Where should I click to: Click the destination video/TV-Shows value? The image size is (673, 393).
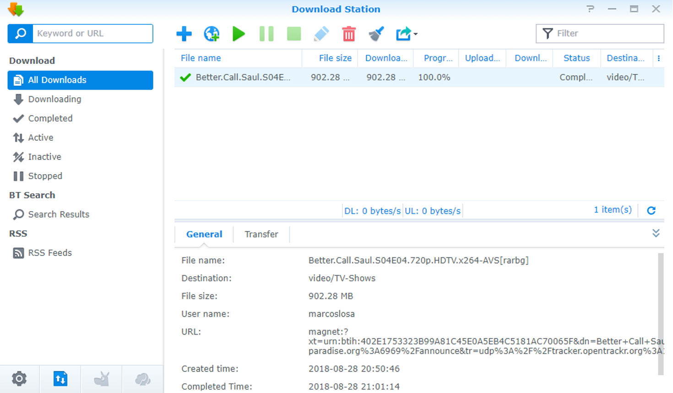[x=342, y=278]
